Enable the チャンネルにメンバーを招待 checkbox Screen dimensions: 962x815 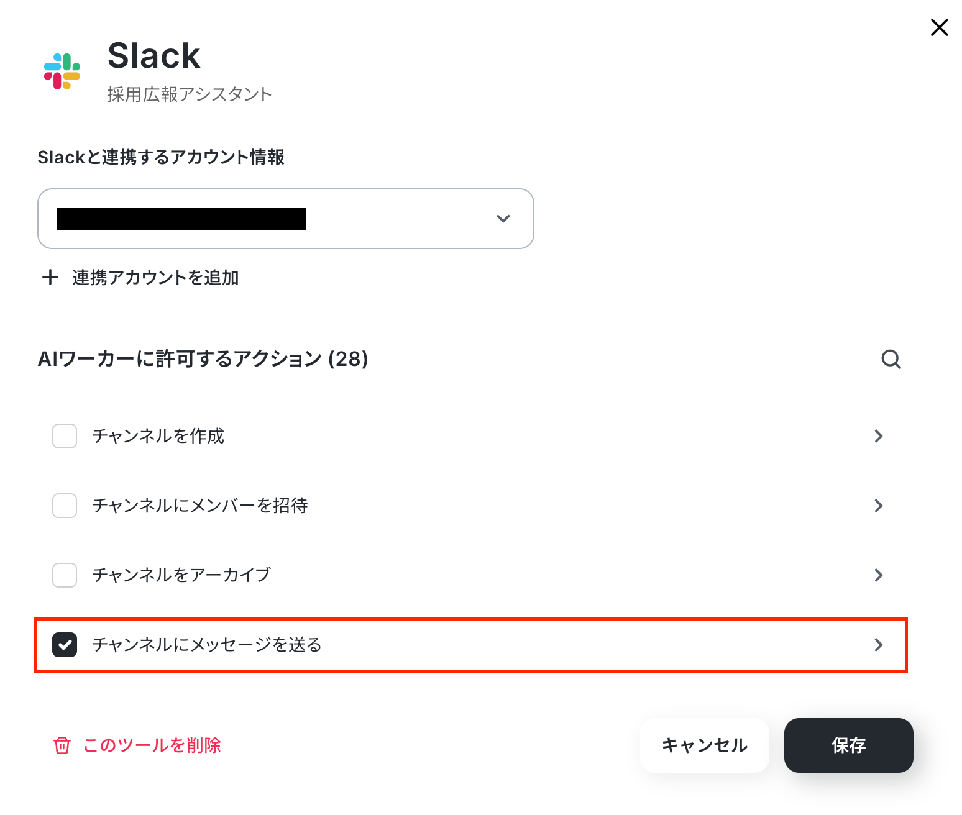(65, 506)
